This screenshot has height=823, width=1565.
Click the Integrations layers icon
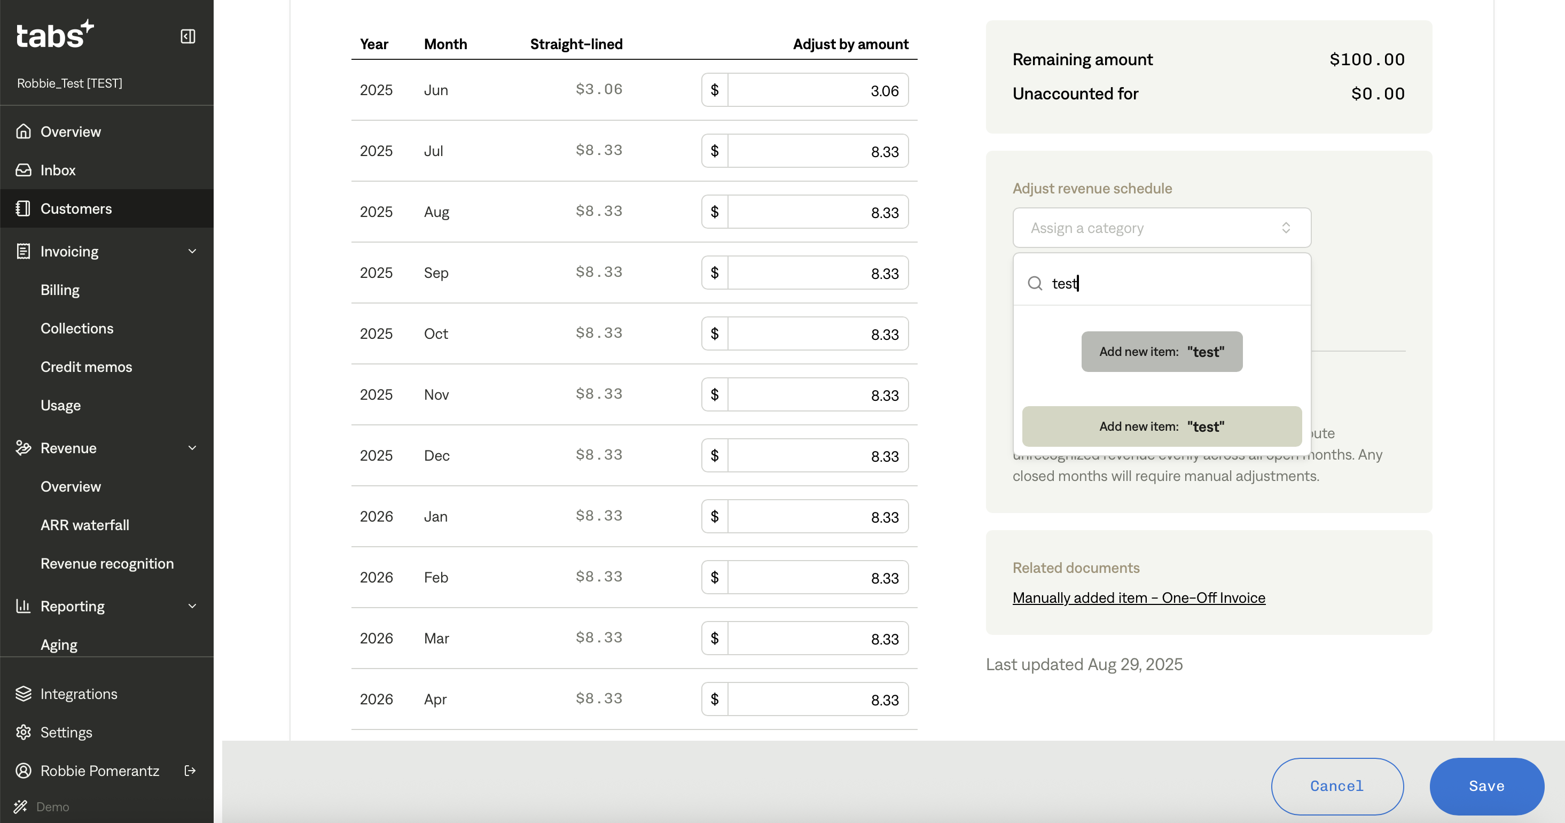click(23, 694)
